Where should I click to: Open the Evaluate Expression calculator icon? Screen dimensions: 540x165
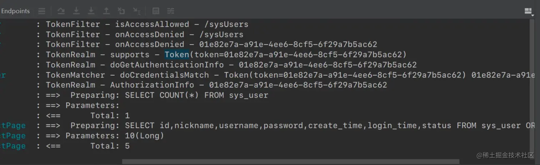[x=156, y=11]
